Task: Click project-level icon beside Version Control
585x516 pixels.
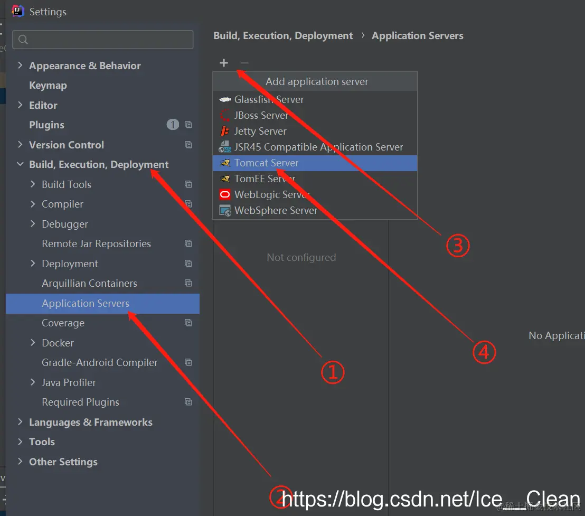Action: point(188,144)
